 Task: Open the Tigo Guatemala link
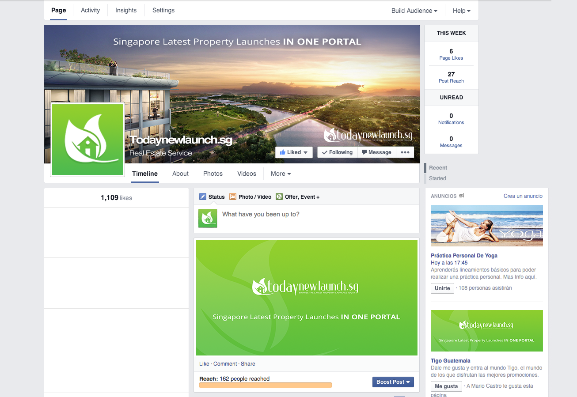pyautogui.click(x=451, y=361)
